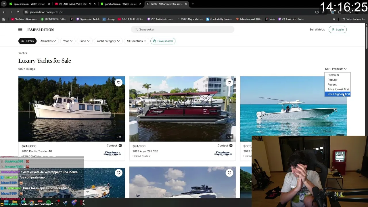Switch to the Spreen Stream tab
This screenshot has height=207, width=368.
coord(29,4)
